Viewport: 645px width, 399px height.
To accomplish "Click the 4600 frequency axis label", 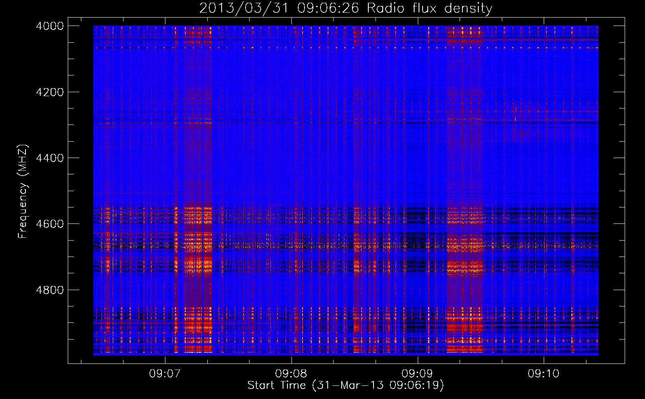I will pos(50,224).
